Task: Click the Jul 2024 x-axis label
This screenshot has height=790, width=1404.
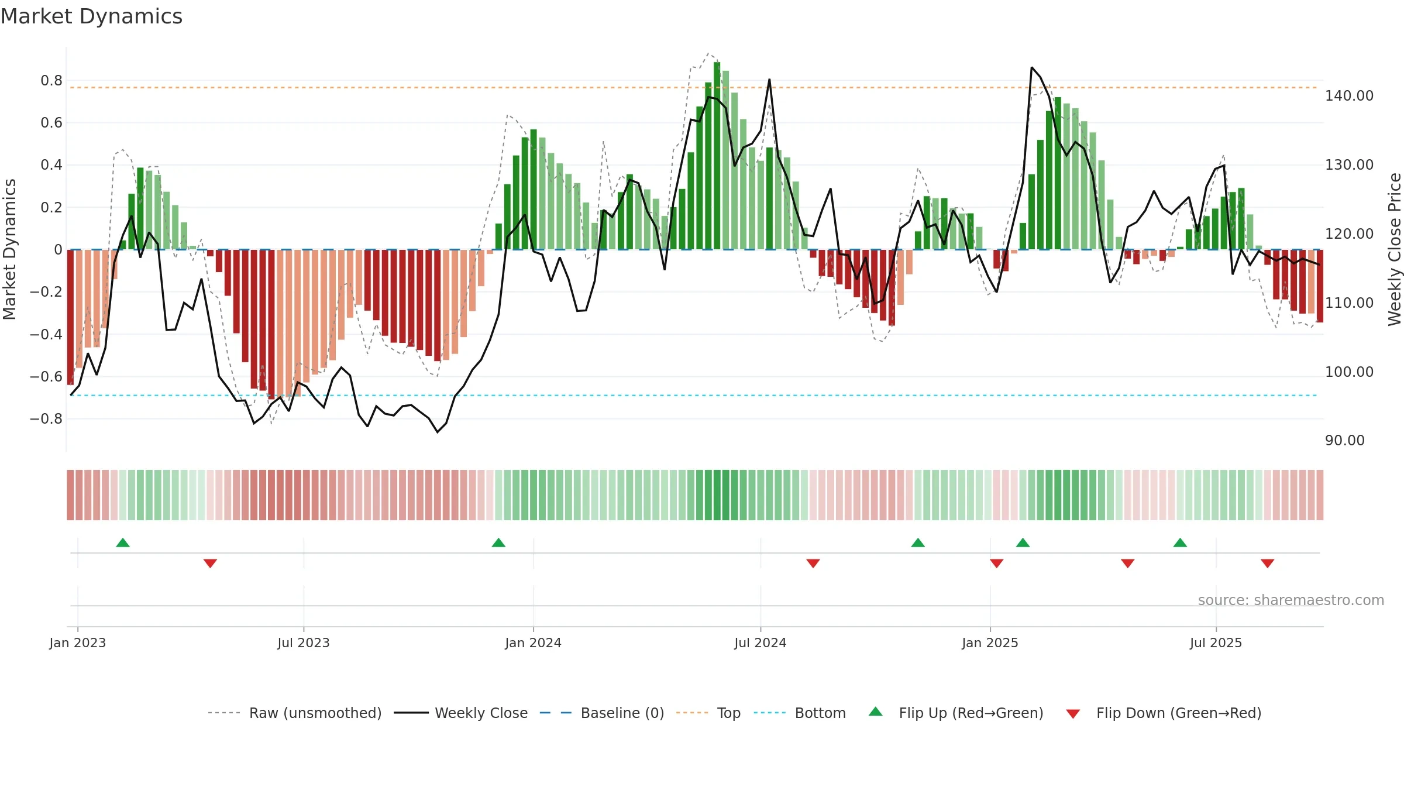Action: coord(760,643)
